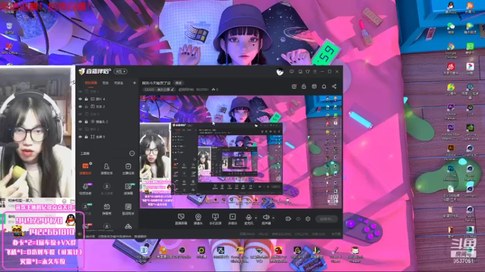Screen dimensions: 485x272
Task: Toggle visibility eye of 文本 2 layer
Action: pyautogui.click(x=80, y=106)
